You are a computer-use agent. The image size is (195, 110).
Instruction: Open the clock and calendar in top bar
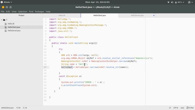pyautogui.click(x=97, y=2)
